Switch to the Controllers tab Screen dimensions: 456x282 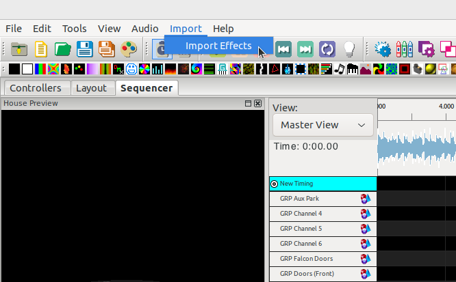click(35, 88)
